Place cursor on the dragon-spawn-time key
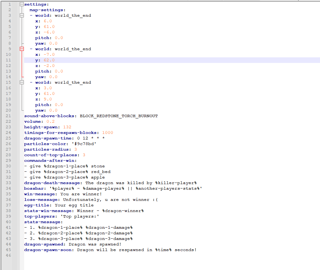The image size is (320, 270). [x=49, y=138]
